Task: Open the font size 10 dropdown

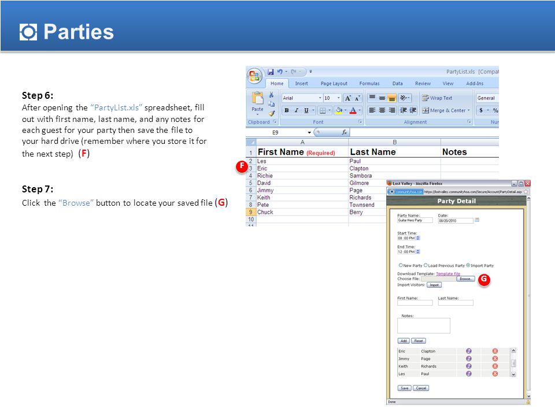Action: tap(338, 98)
